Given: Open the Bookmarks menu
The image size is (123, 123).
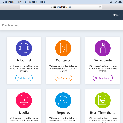Looking at the screenshot, I should click(9, 2).
